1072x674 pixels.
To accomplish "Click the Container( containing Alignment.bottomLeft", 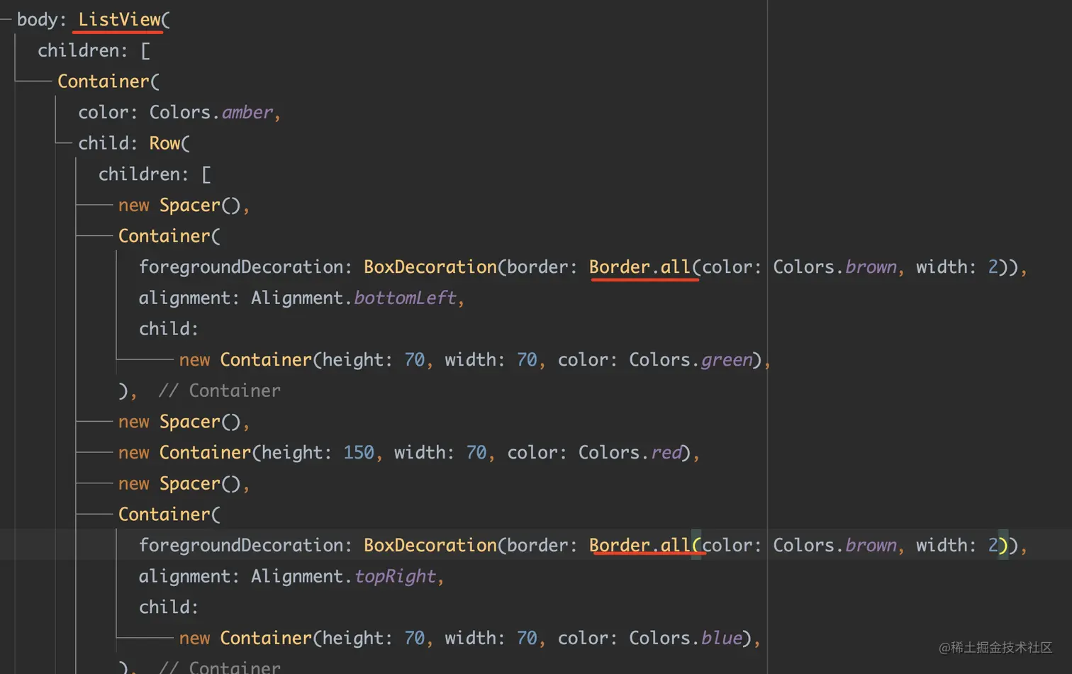I will pyautogui.click(x=169, y=236).
